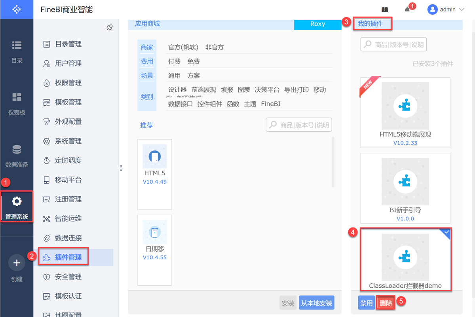
Task: Filter scene by 通用
Action: pyautogui.click(x=174, y=76)
